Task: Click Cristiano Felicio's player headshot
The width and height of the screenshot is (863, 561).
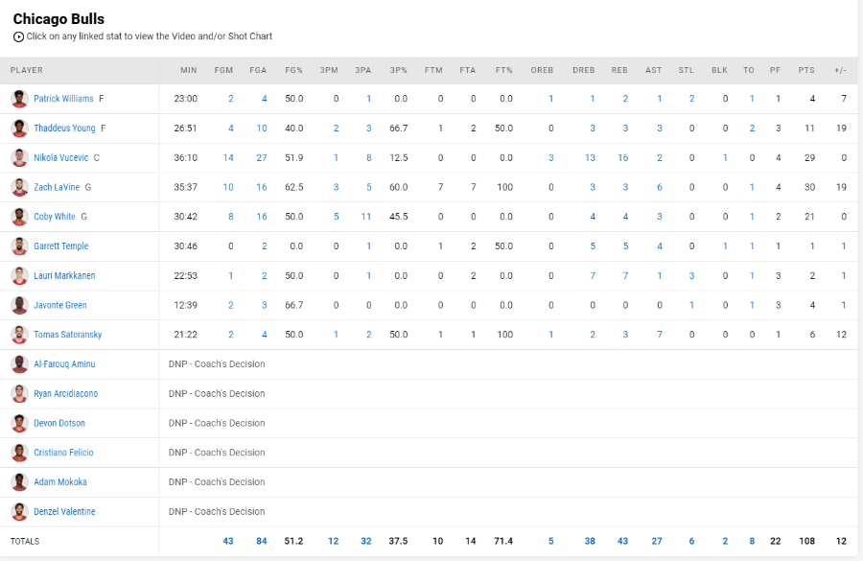Action: click(x=19, y=453)
